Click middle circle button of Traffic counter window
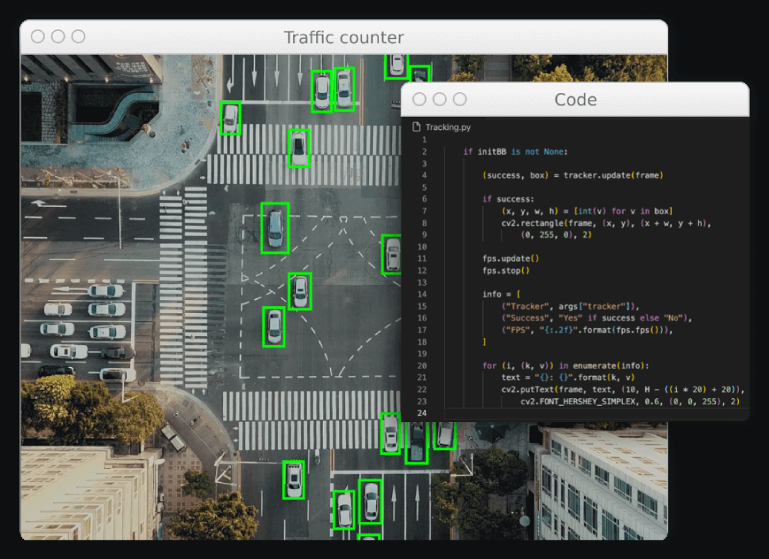 point(58,36)
